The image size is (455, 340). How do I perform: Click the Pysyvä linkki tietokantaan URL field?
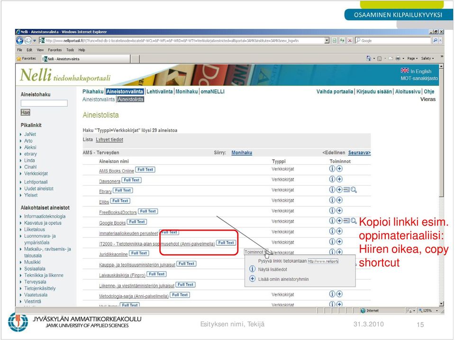[323, 261]
